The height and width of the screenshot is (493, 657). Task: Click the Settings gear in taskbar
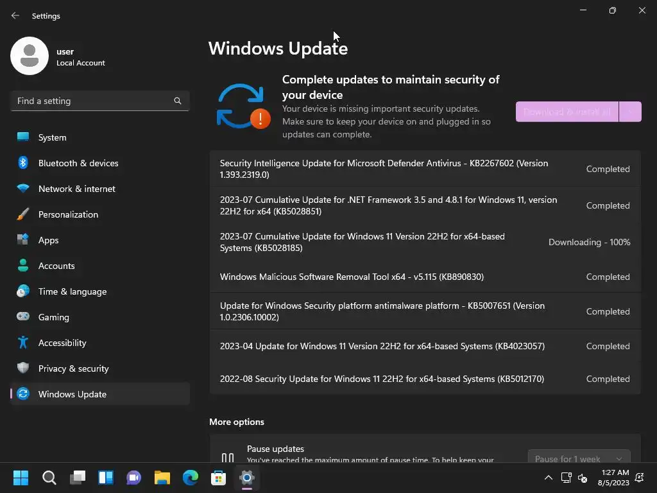(x=247, y=478)
